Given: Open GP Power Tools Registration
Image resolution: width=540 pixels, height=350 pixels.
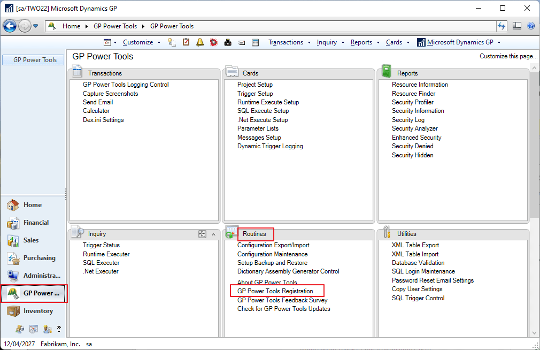Looking at the screenshot, I should tap(277, 291).
